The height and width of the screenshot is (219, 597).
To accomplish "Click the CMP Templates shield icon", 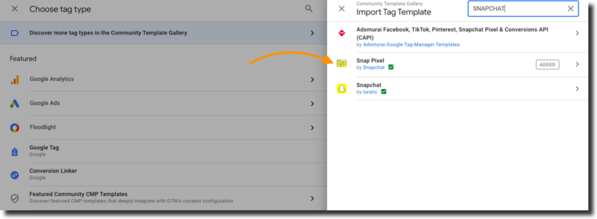I will tap(15, 199).
